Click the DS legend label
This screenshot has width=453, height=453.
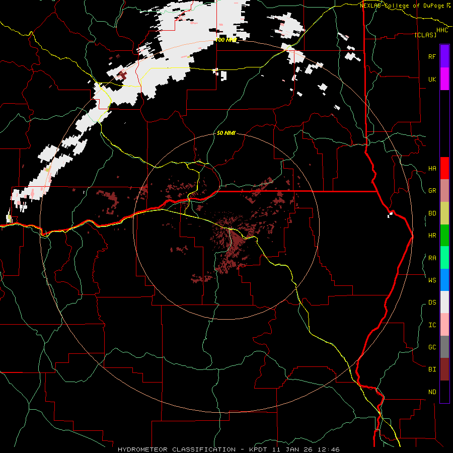pyautogui.click(x=432, y=303)
